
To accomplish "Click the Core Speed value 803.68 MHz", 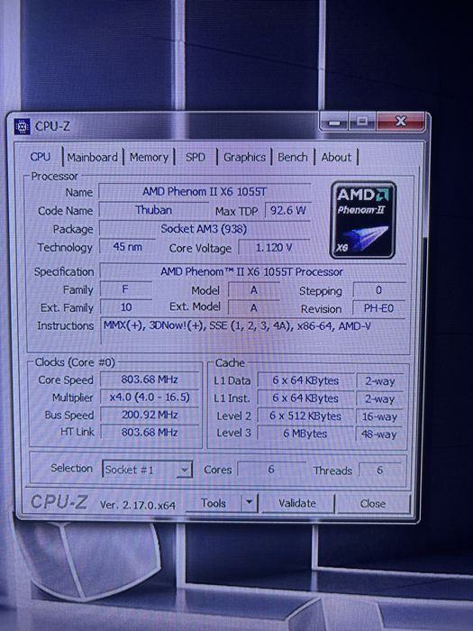I will pyautogui.click(x=150, y=380).
